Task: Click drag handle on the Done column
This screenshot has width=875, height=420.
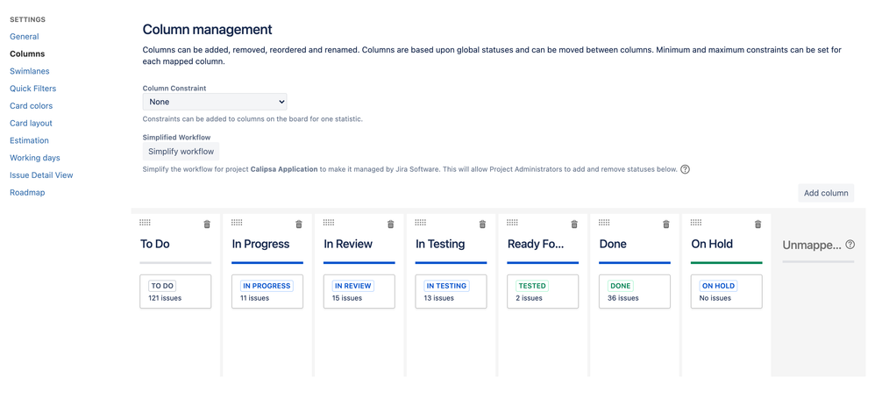Action: click(604, 223)
